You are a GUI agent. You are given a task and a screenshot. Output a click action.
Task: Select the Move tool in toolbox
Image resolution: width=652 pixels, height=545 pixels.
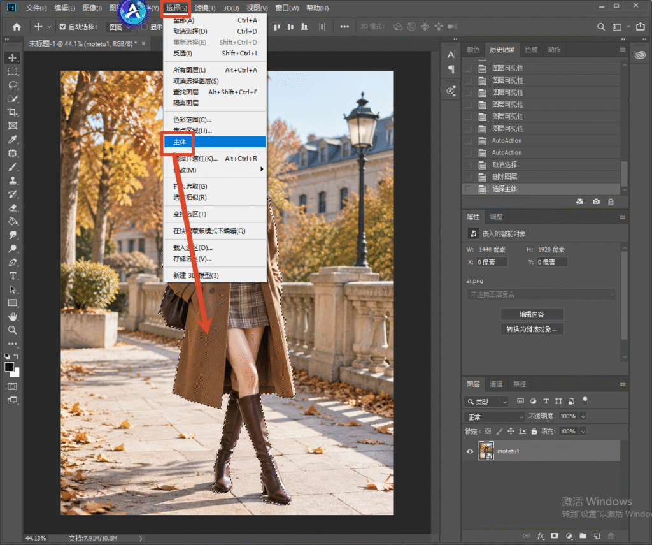click(13, 58)
